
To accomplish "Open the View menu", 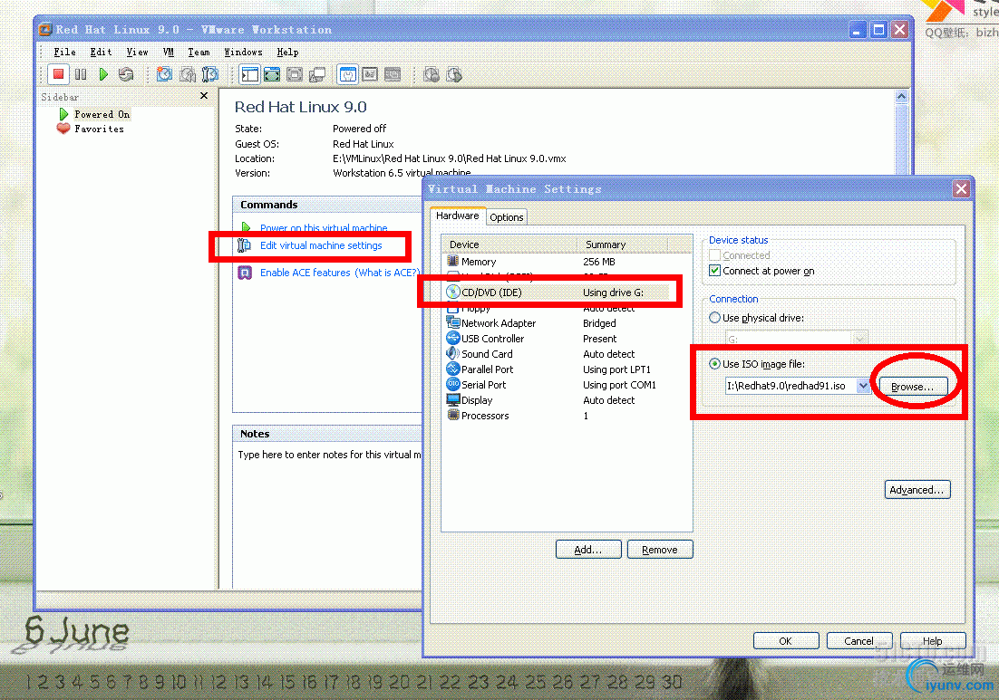I will pyautogui.click(x=137, y=53).
